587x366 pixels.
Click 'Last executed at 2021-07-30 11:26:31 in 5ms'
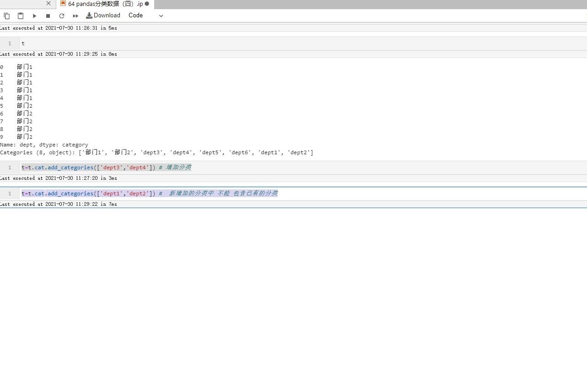coord(59,28)
